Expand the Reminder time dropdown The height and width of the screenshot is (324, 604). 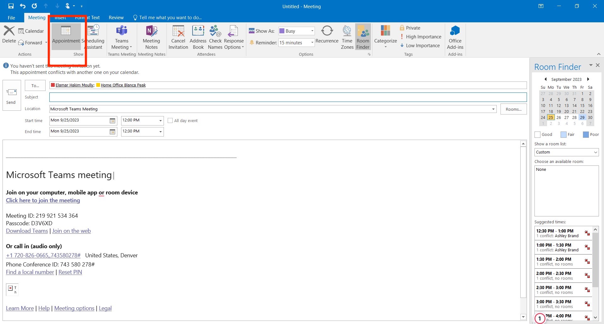(311, 42)
